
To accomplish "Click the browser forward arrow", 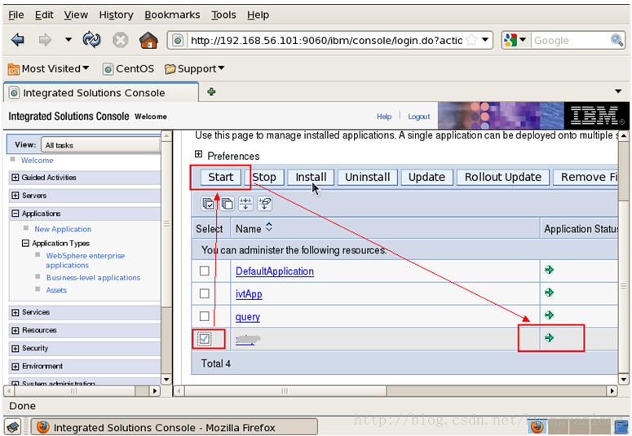I will pos(45,40).
